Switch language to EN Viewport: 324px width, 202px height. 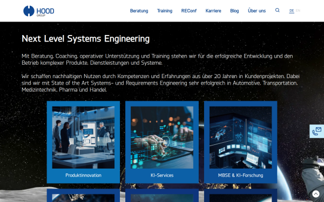click(x=298, y=11)
